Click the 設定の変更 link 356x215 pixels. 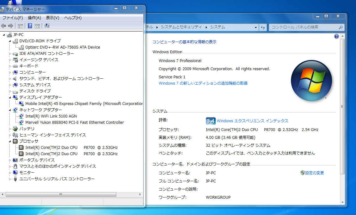pyautogui.click(x=315, y=173)
